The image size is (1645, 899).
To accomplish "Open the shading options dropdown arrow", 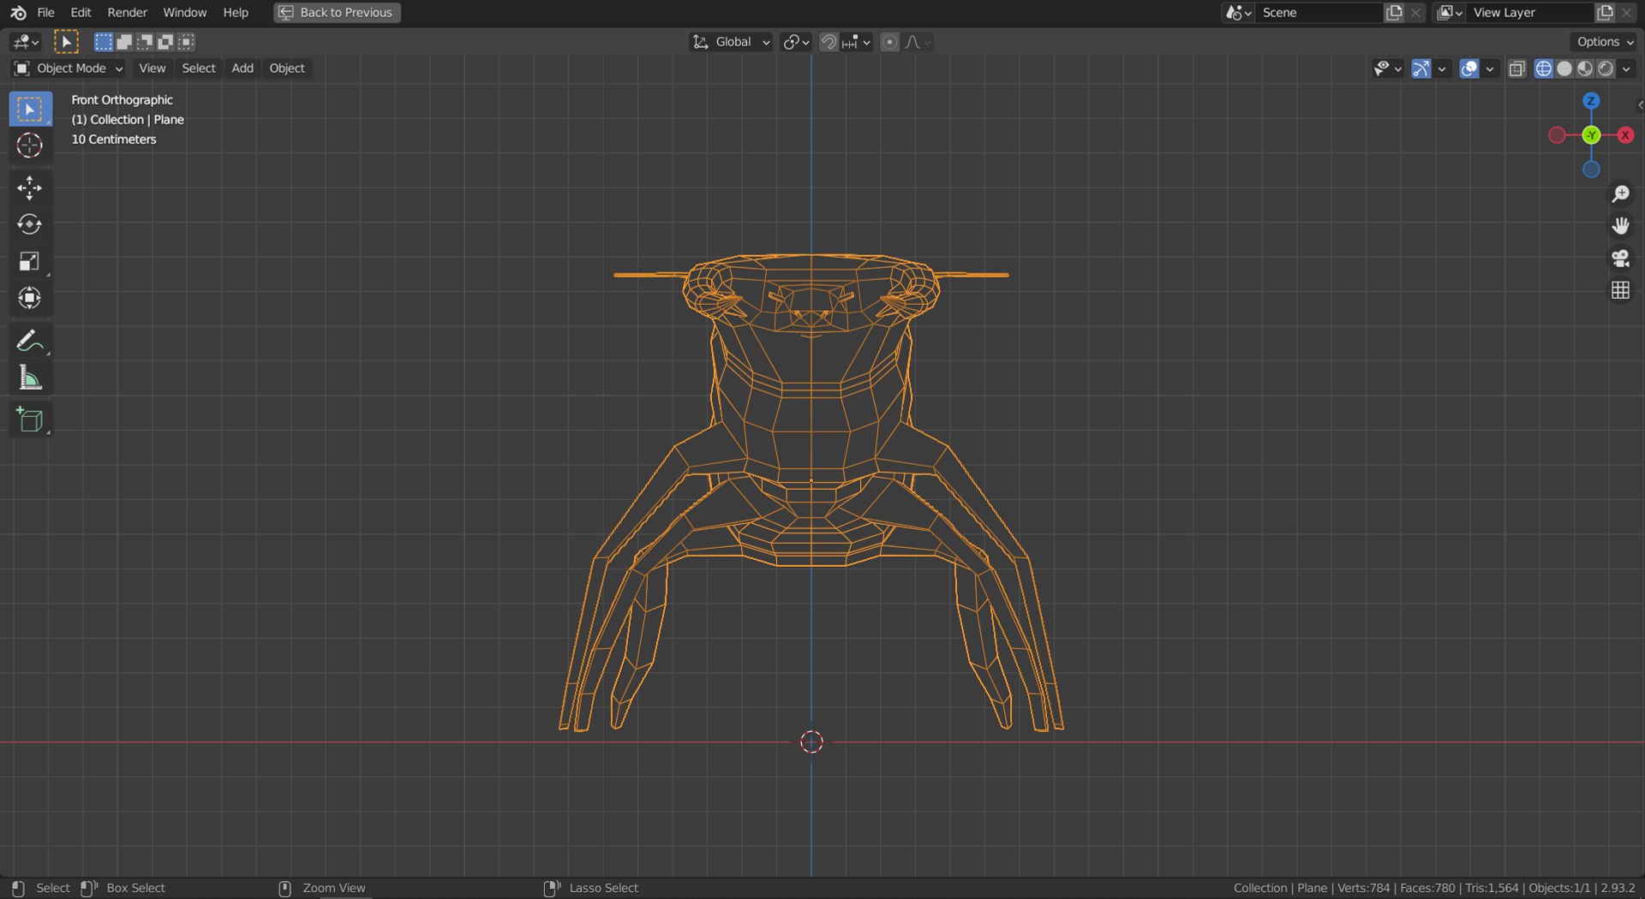I will point(1627,68).
